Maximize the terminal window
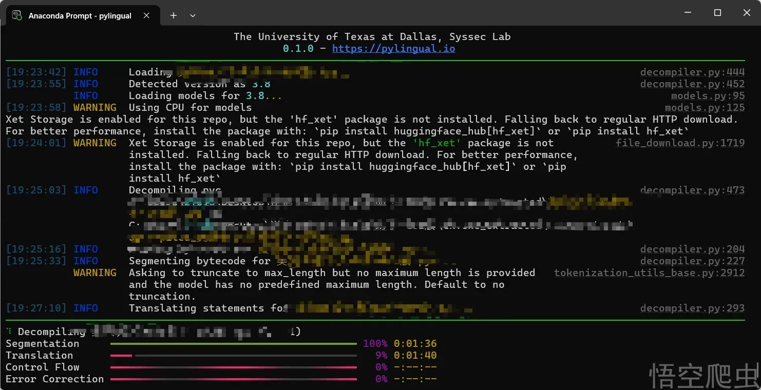Screen dimensions: 761x390 tap(717, 13)
